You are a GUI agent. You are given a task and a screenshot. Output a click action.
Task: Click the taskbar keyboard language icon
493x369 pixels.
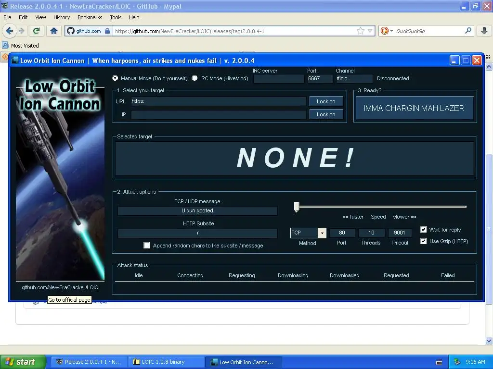439,362
